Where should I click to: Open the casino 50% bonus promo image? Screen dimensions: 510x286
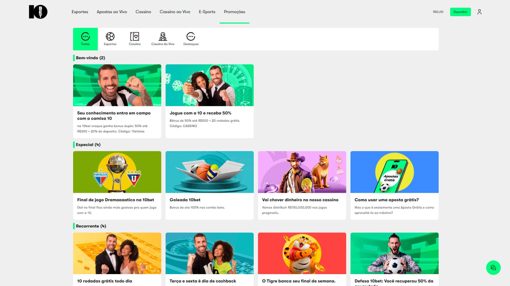[x=210, y=85]
